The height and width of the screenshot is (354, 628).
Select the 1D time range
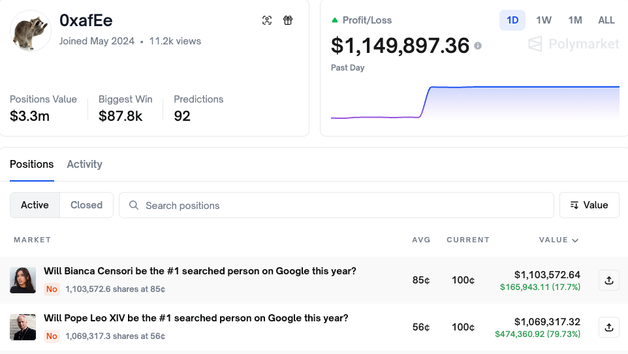pyautogui.click(x=512, y=20)
